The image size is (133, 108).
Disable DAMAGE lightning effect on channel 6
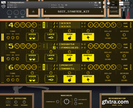click(x=88, y=79)
